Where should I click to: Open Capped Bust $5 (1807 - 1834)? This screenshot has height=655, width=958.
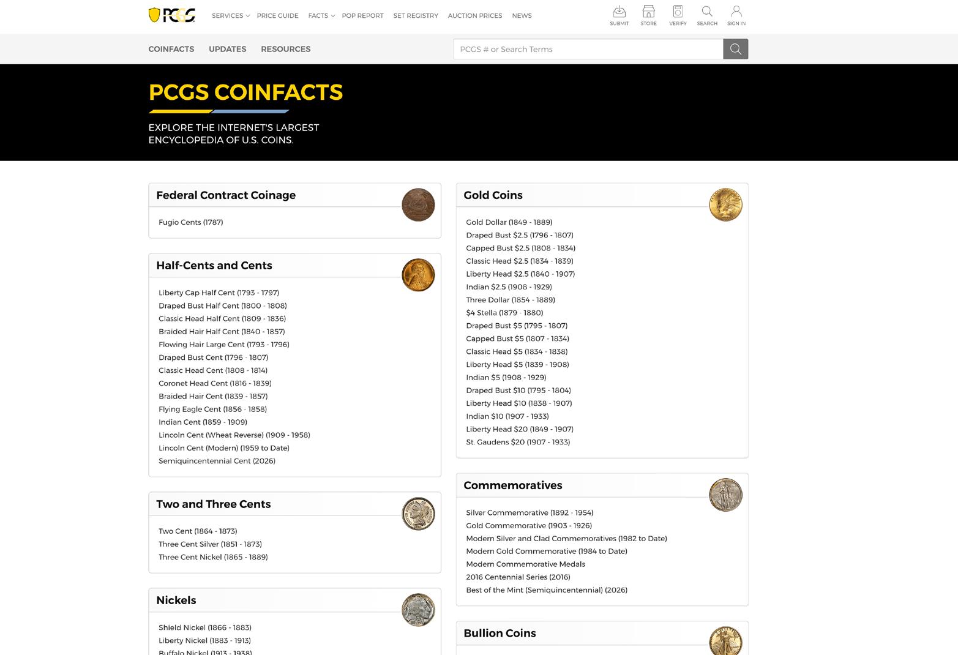pos(518,339)
